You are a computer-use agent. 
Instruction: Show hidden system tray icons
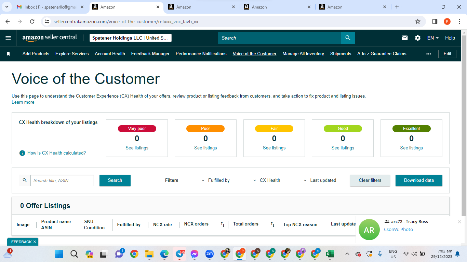(x=347, y=254)
